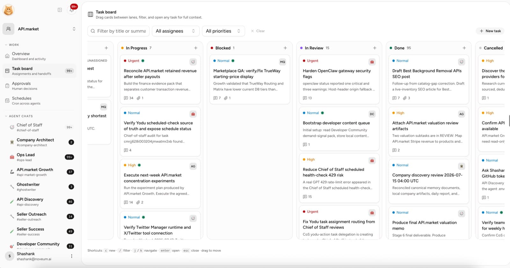This screenshot has height=268, width=510.
Task: Open the All assignees dropdown
Action: 176,31
